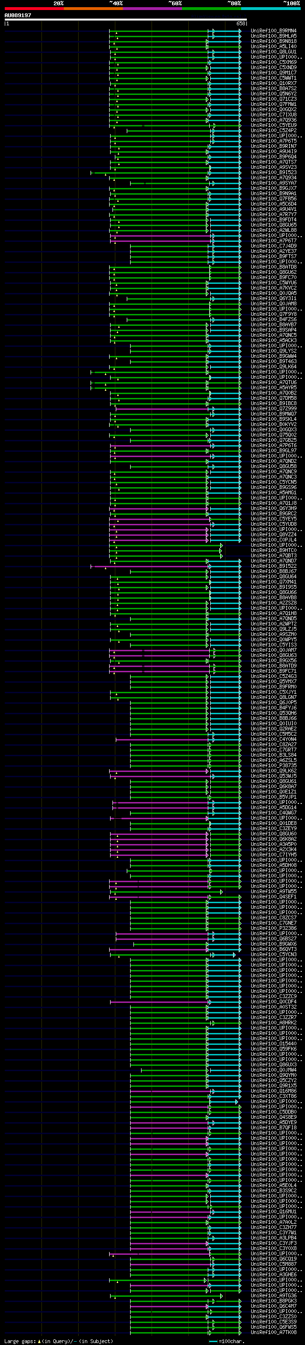Select hit label UniRef100_C5M887

(274, 1264)
